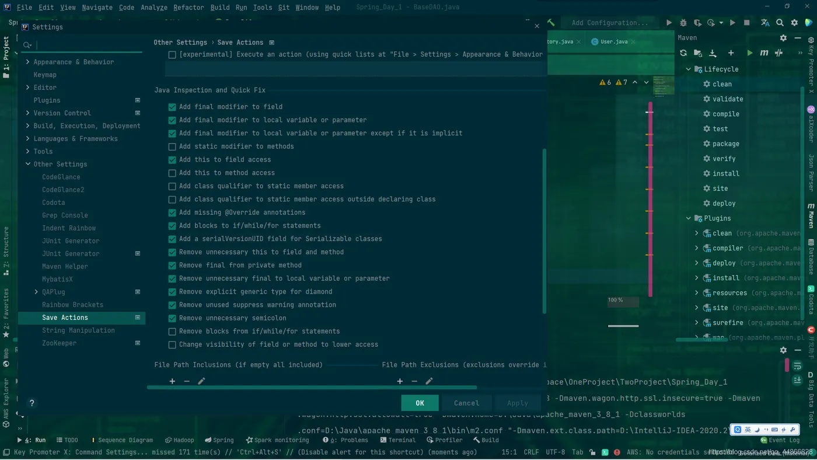
Task: Click Maven green Run build icon
Action: click(x=750, y=53)
